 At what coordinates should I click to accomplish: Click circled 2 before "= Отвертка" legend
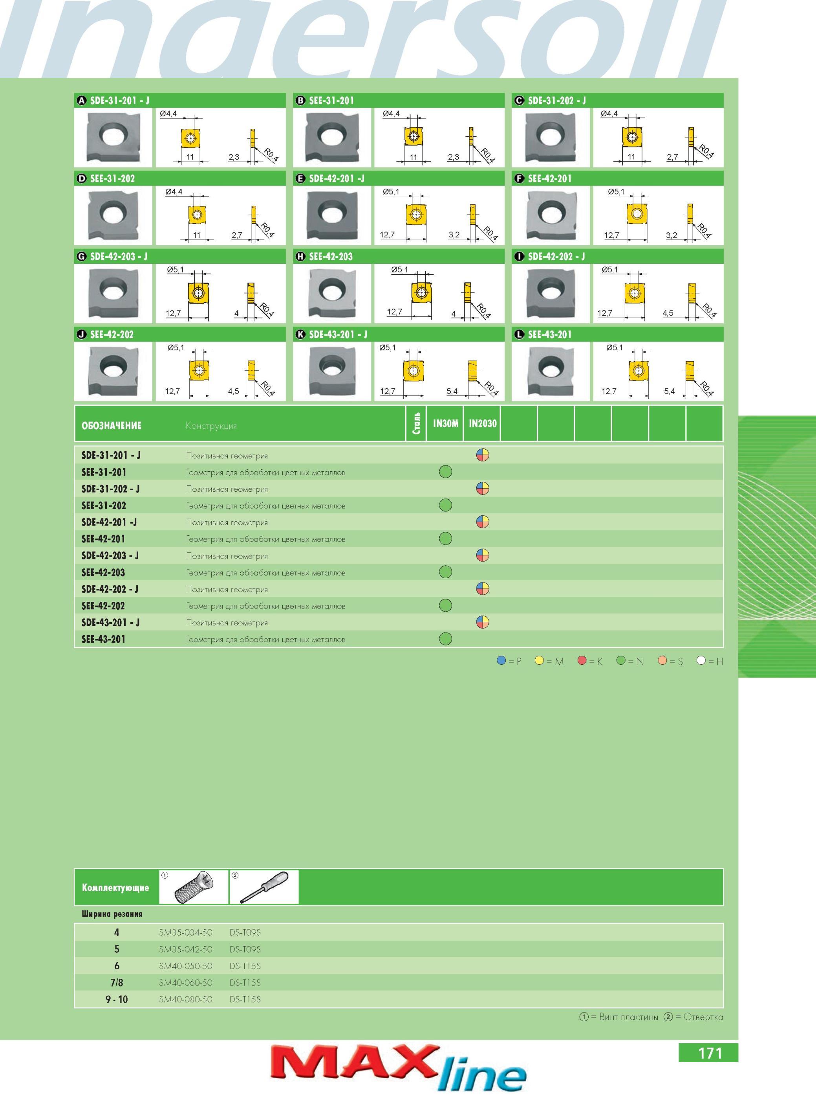click(668, 1017)
